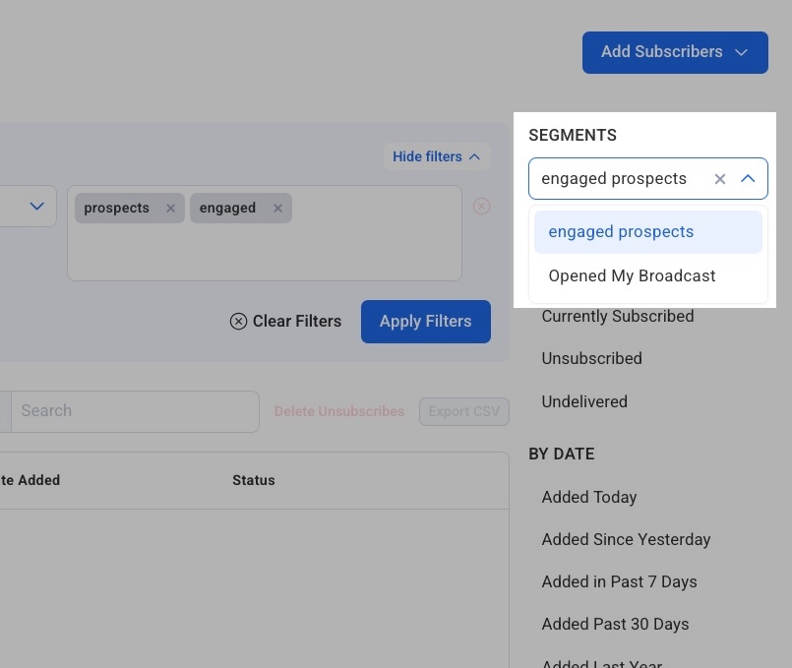Remove the engaged tag chip
The image size is (792, 668).
tap(277, 209)
